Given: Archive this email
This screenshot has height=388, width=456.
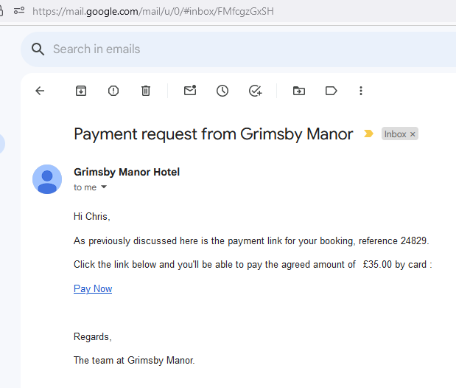Looking at the screenshot, I should tap(81, 91).
